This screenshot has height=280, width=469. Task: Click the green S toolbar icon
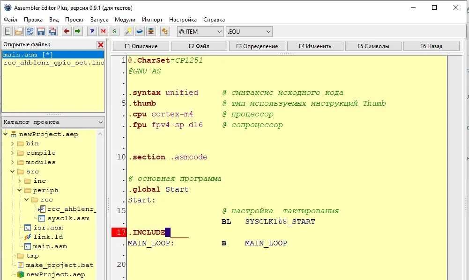[114, 31]
